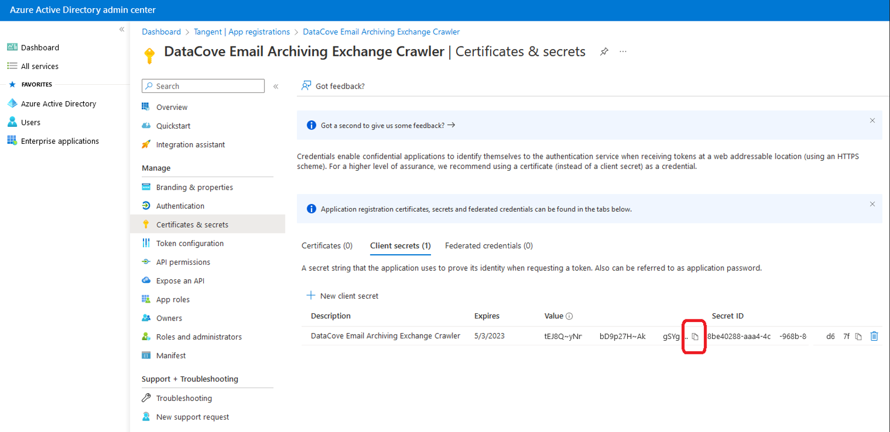890x432 pixels.
Task: Click the Value column info icon
Action: click(x=570, y=316)
